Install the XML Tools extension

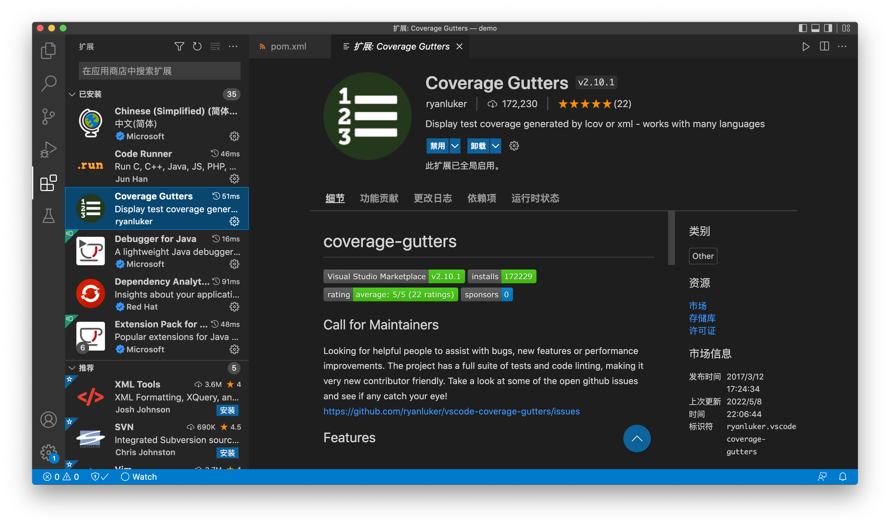point(227,410)
